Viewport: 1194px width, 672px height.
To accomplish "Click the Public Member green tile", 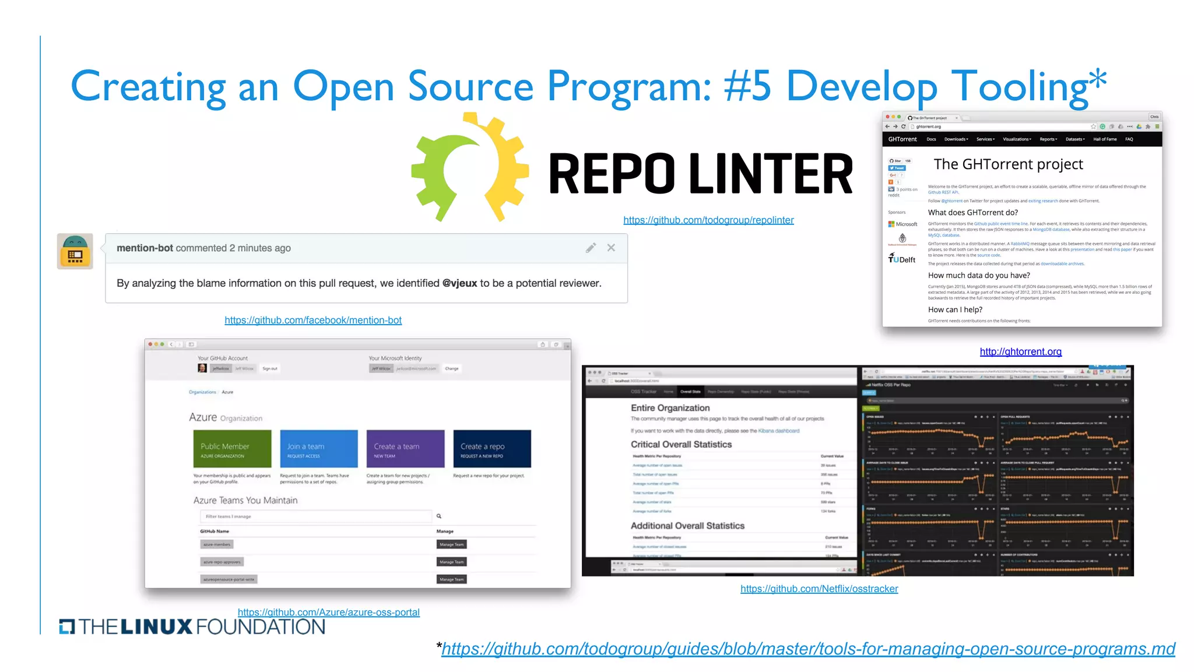I will [232, 449].
